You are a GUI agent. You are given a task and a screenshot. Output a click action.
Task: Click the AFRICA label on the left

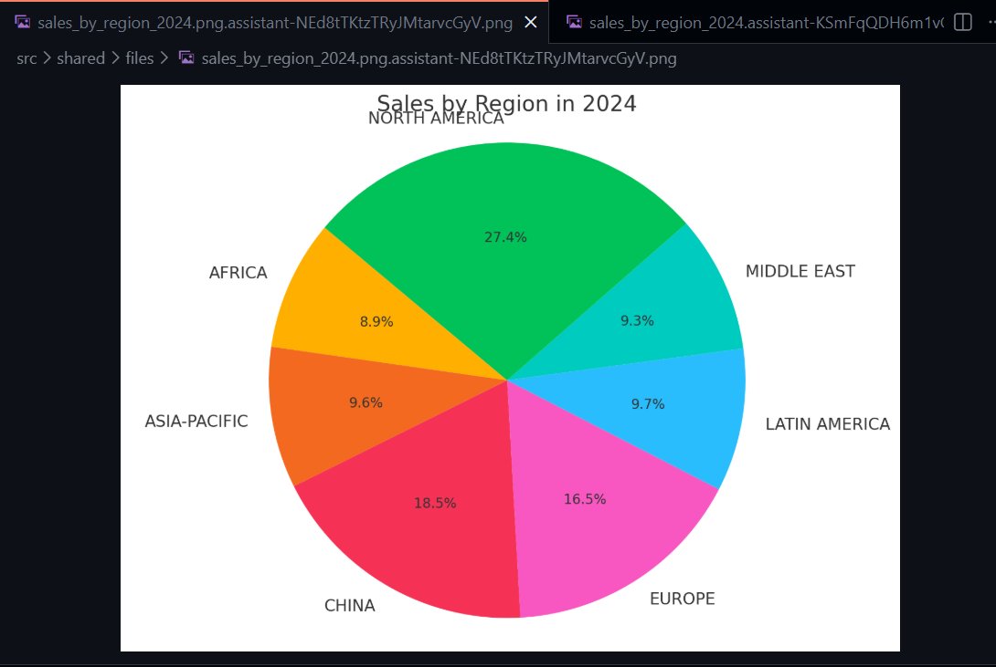[x=238, y=272]
